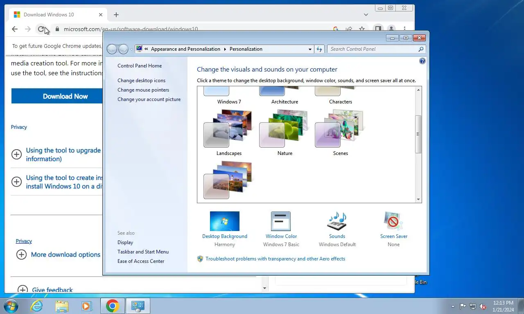Open the Screen Saver icon
Image resolution: width=524 pixels, height=314 pixels.
pos(393,221)
